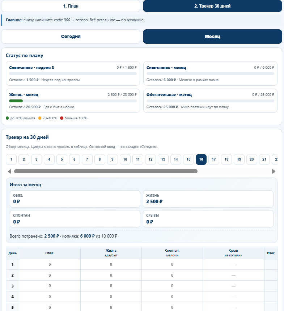Select day 4 chip
284x311 pixels.
coord(49,159)
